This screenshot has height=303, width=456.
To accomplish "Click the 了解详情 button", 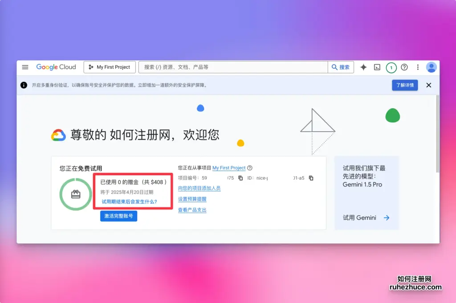I will [x=405, y=85].
